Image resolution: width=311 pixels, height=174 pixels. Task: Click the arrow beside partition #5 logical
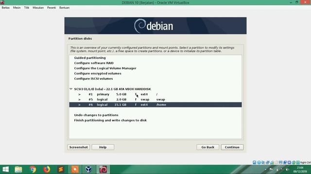(x=79, y=100)
